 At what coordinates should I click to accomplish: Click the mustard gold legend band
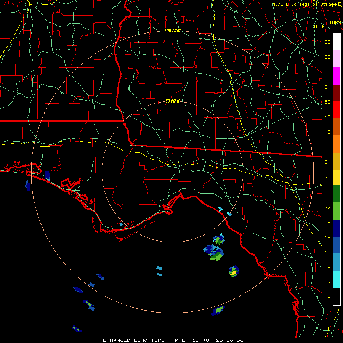[x=337, y=161]
